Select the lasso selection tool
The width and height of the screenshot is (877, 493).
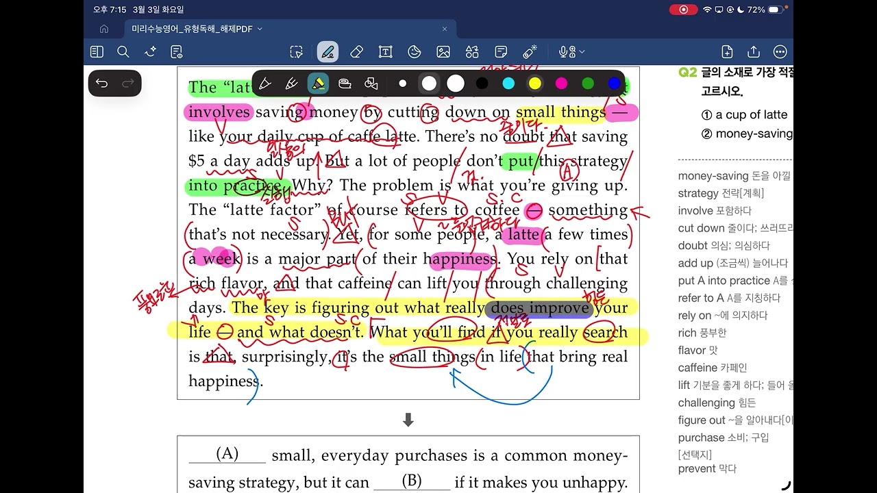click(296, 51)
